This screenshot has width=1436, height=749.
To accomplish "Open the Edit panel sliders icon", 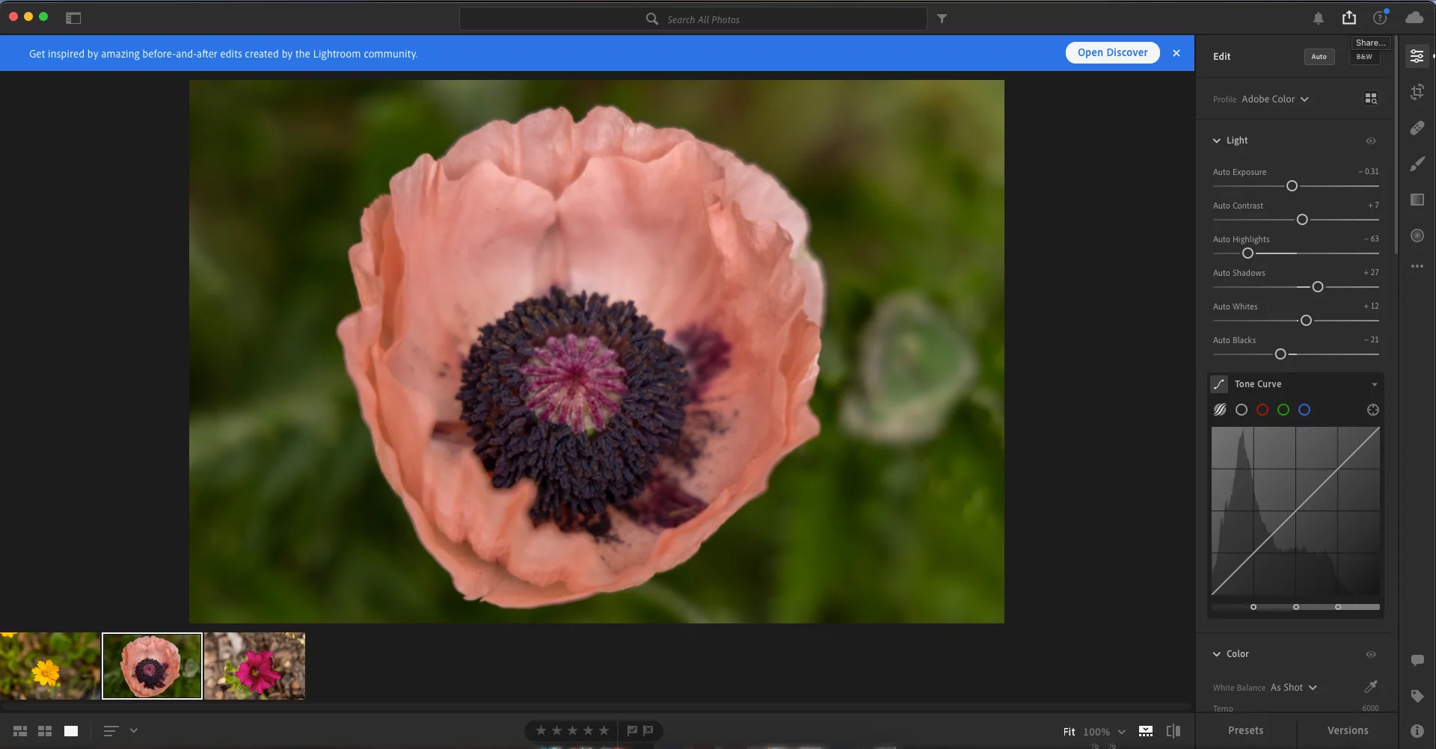I will point(1418,55).
